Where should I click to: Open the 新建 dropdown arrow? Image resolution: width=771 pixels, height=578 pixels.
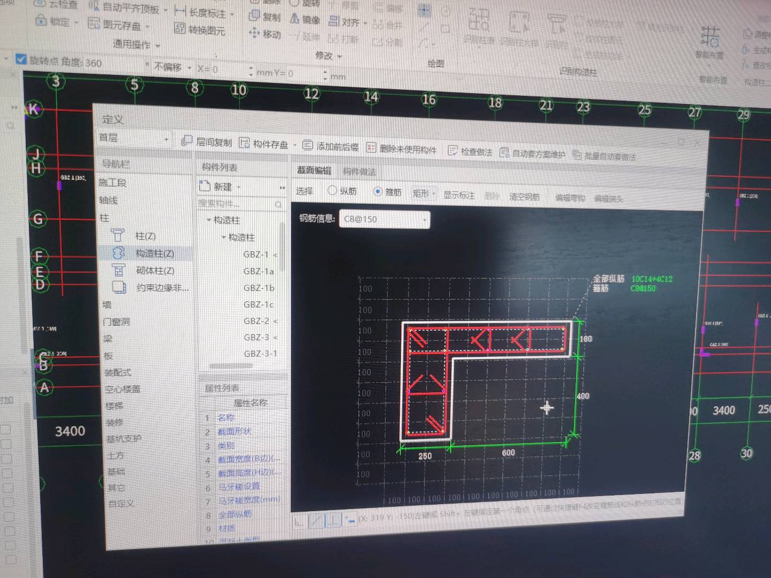tap(239, 187)
